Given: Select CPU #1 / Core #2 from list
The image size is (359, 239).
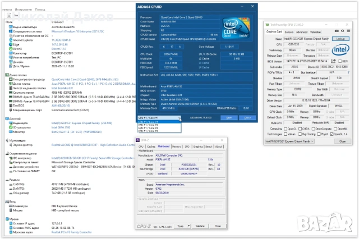Looking at the screenshot, I should coord(159,125).
